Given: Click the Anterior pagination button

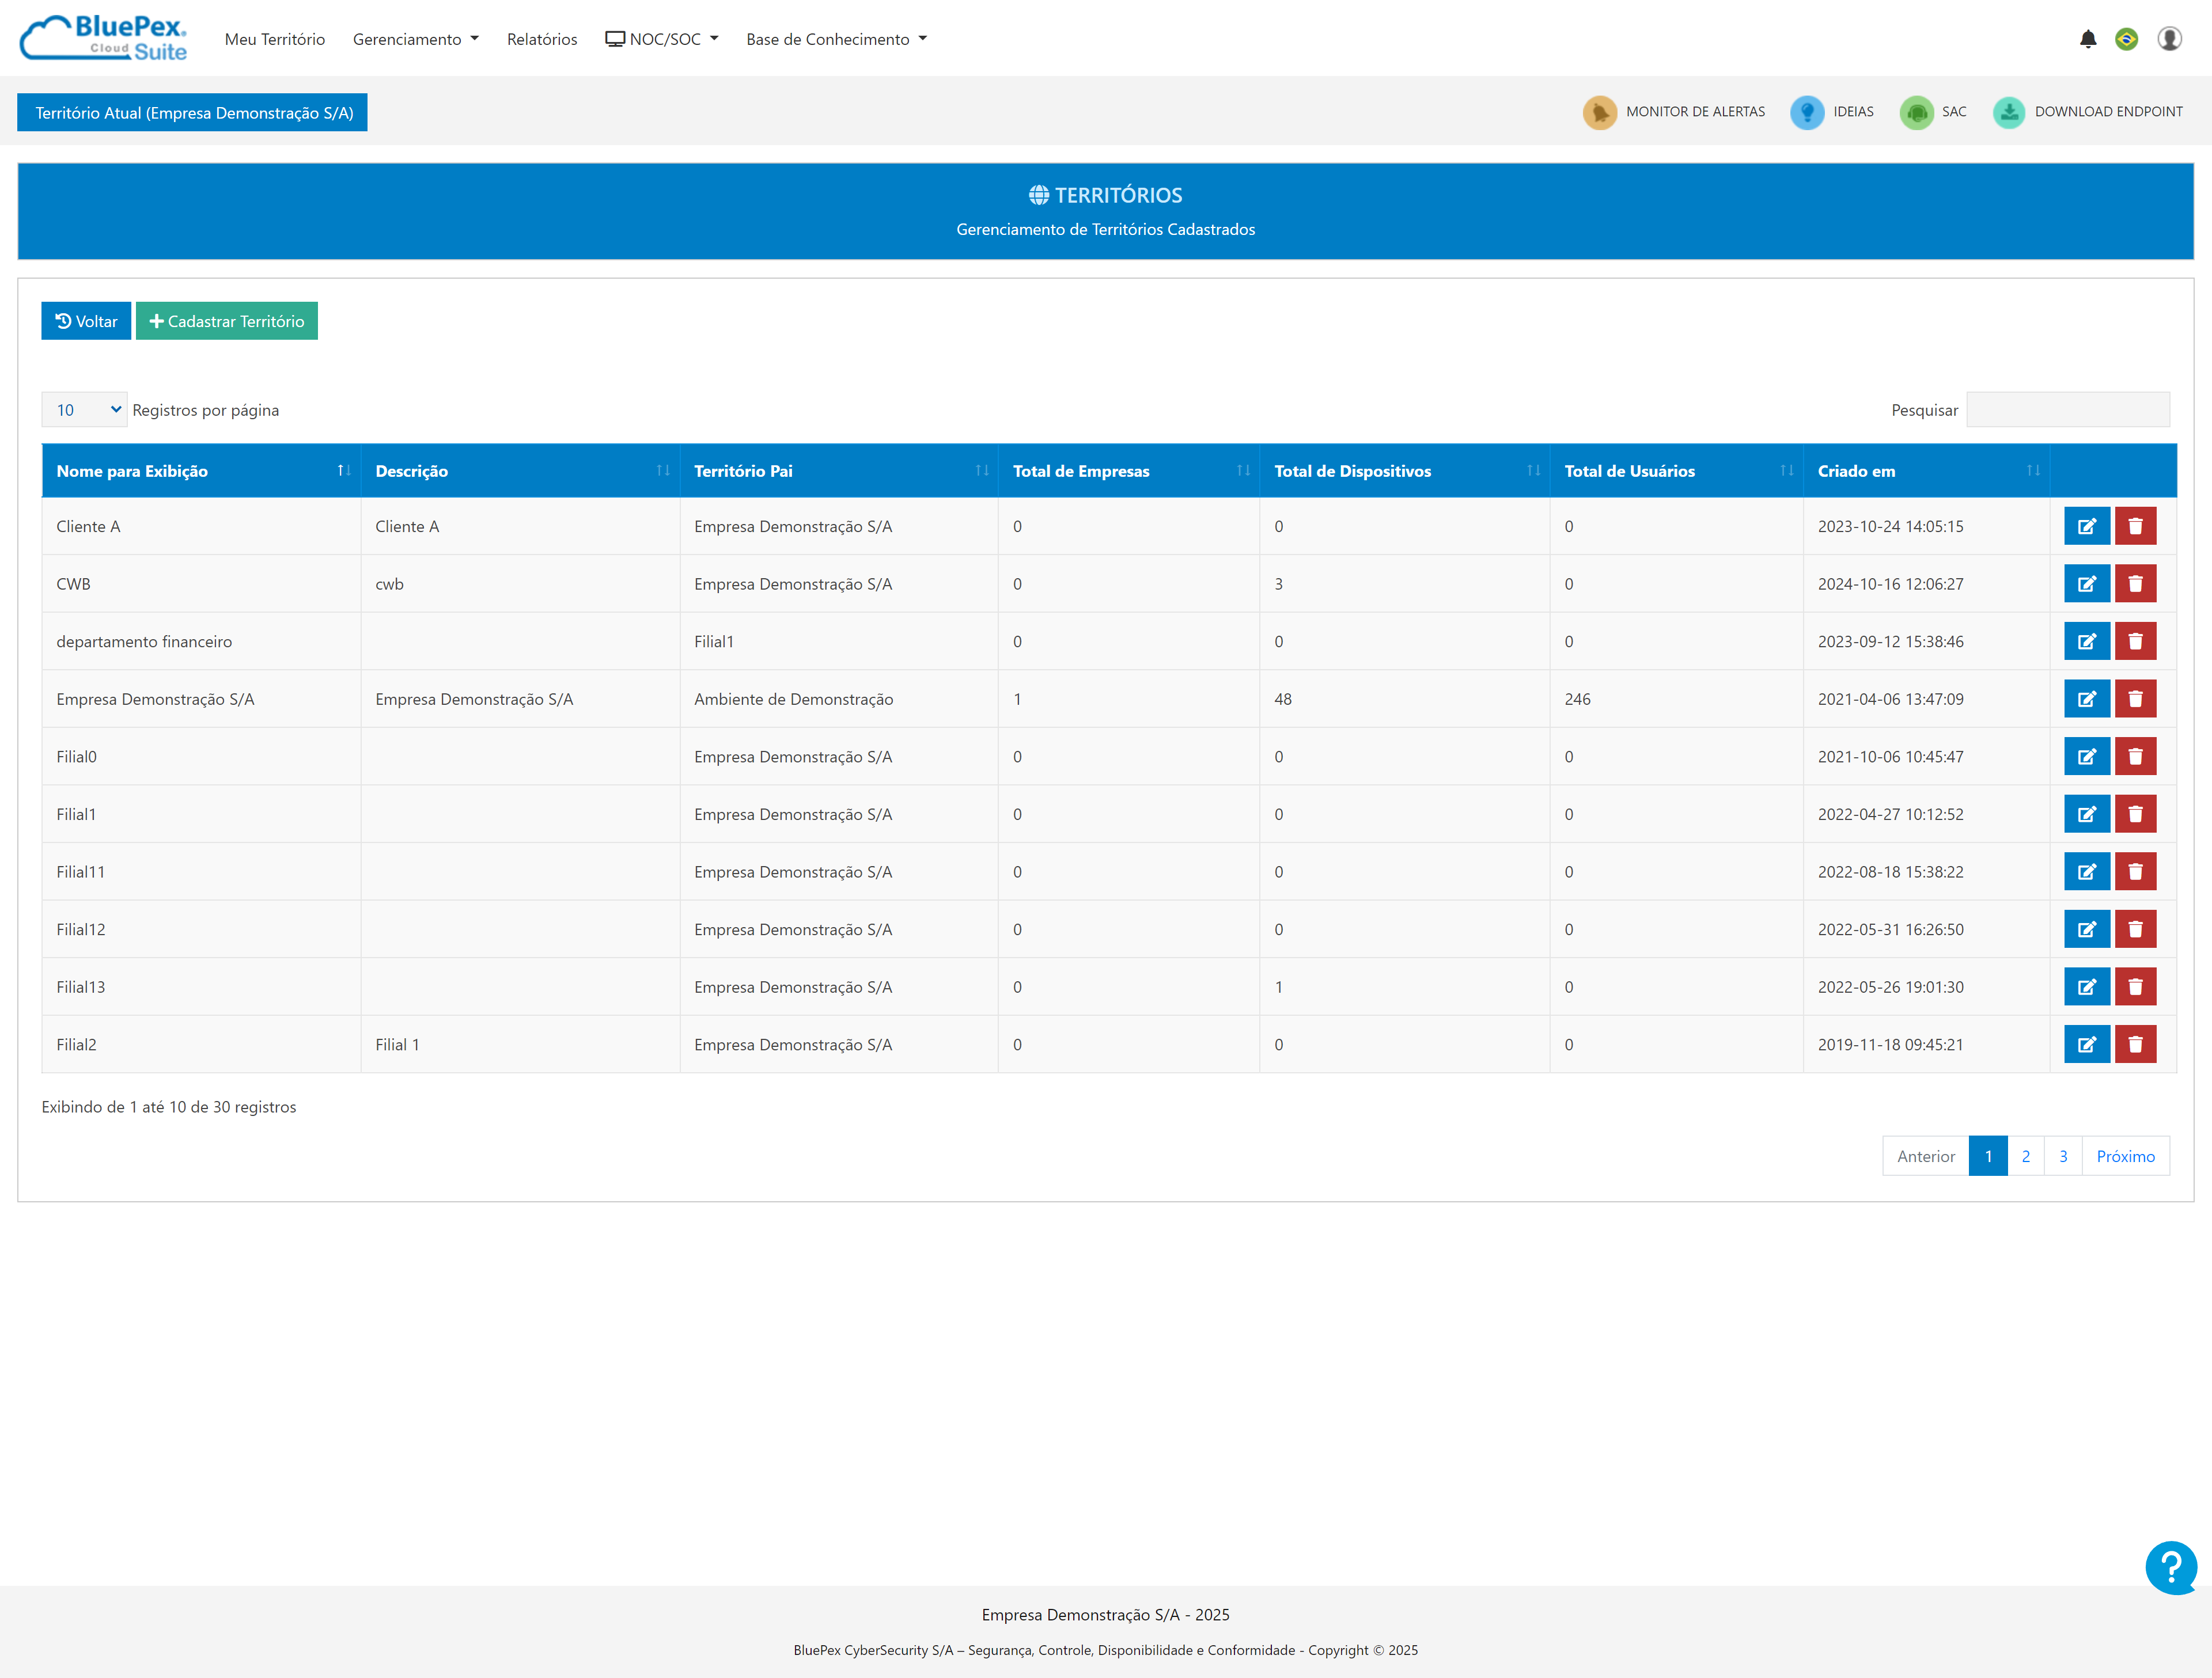Looking at the screenshot, I should click(1926, 1156).
